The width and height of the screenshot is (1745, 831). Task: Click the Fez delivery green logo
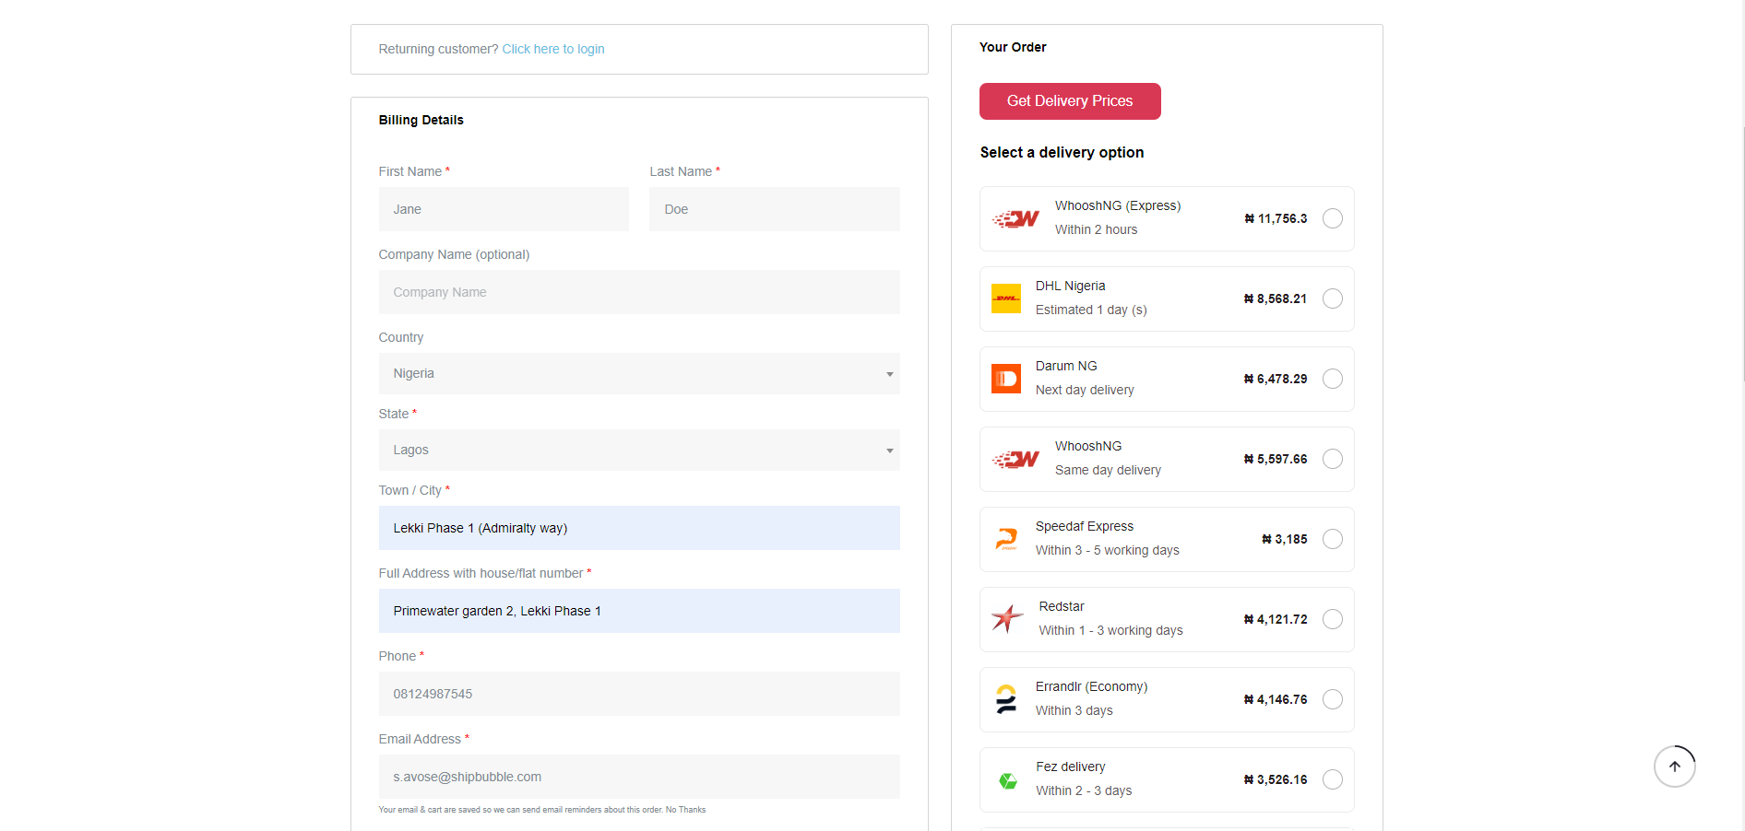coord(1008,780)
